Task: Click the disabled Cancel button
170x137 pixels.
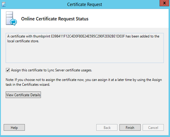Action: pos(153,127)
